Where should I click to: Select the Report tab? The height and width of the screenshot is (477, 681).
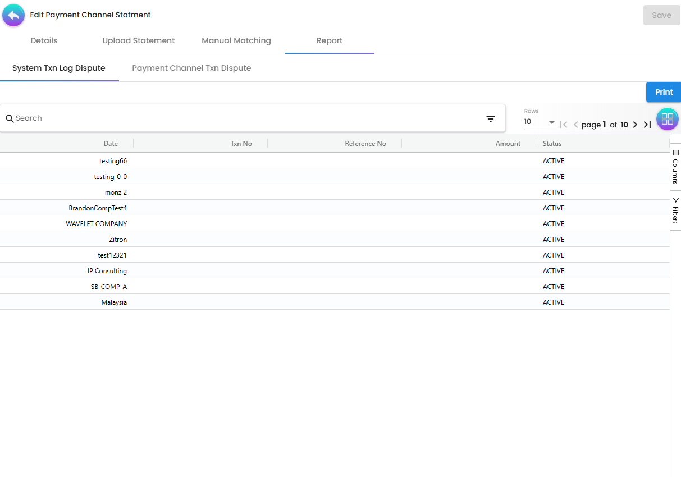pos(330,40)
